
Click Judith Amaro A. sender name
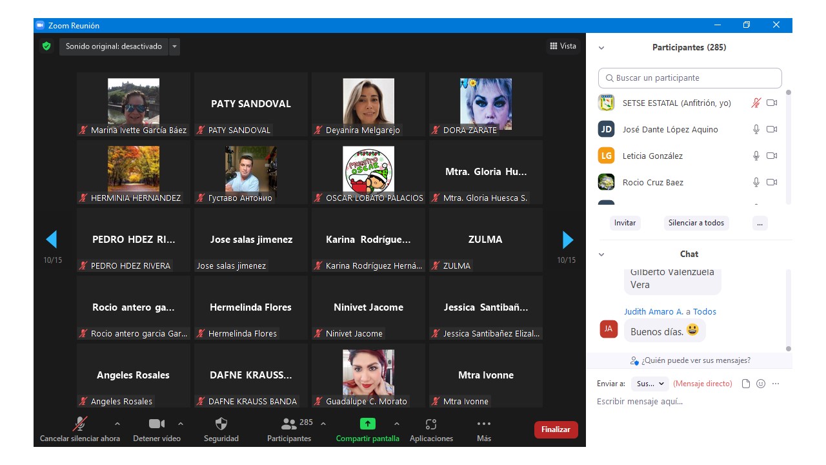click(654, 311)
